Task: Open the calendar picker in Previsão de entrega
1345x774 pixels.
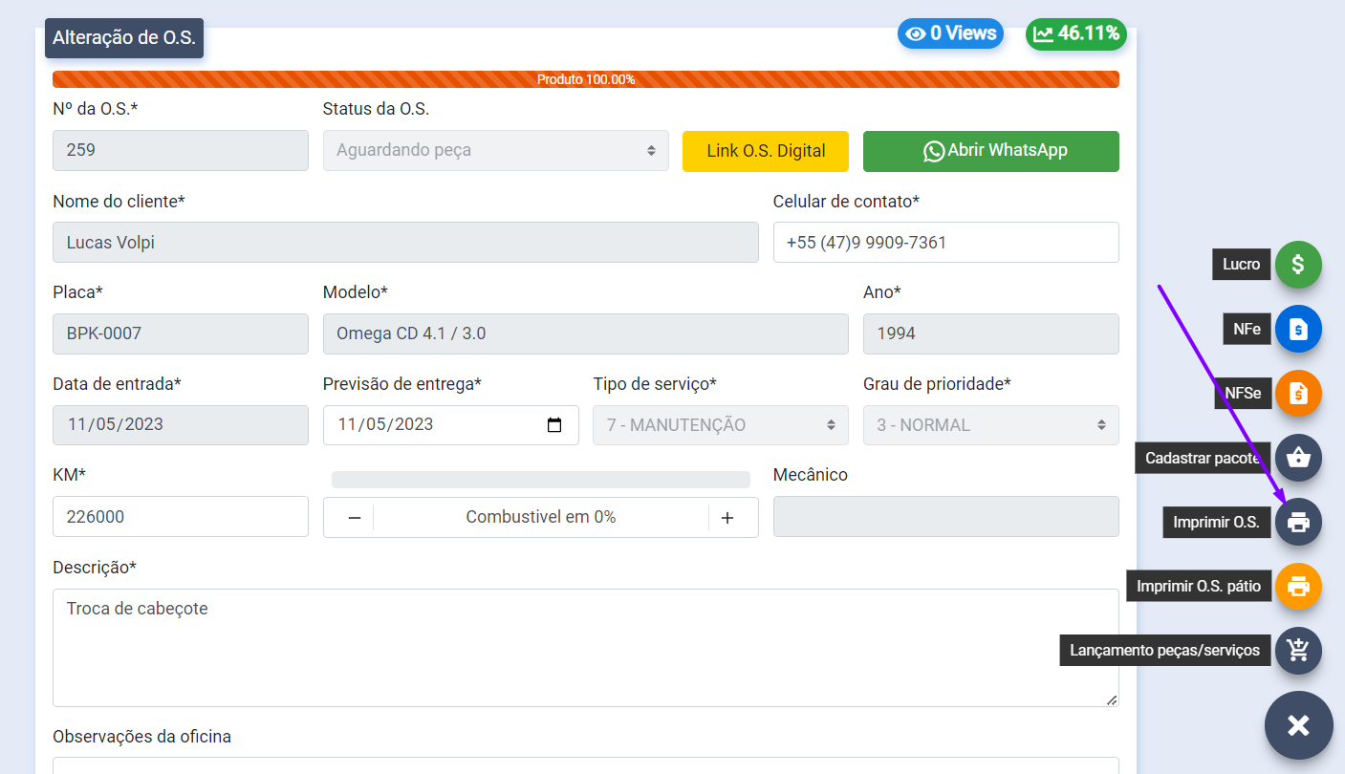Action: 554,425
